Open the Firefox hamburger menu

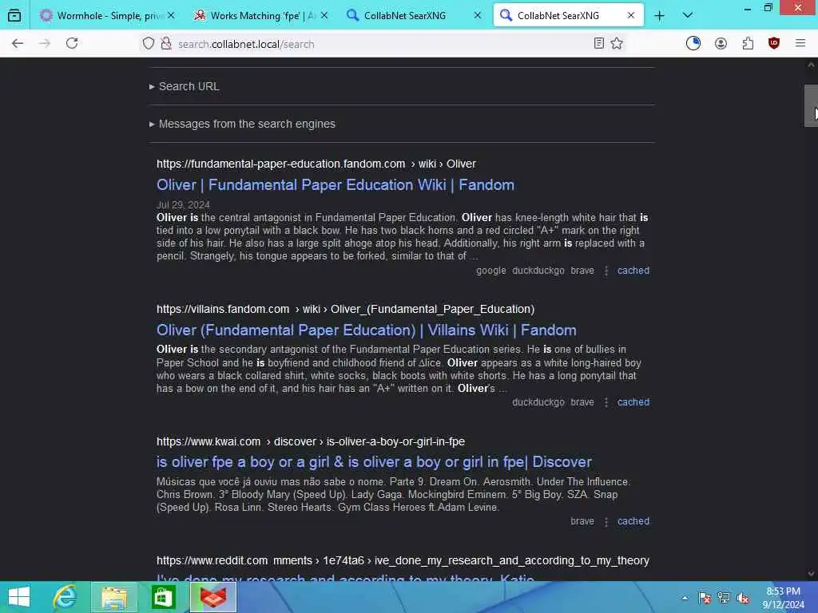coord(800,44)
